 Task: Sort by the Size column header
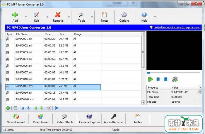tap(65, 34)
